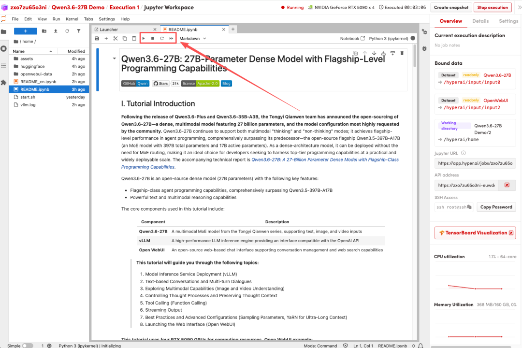Cut the selected cell with the scissors icon
The image size is (522, 348).
pyautogui.click(x=116, y=38)
